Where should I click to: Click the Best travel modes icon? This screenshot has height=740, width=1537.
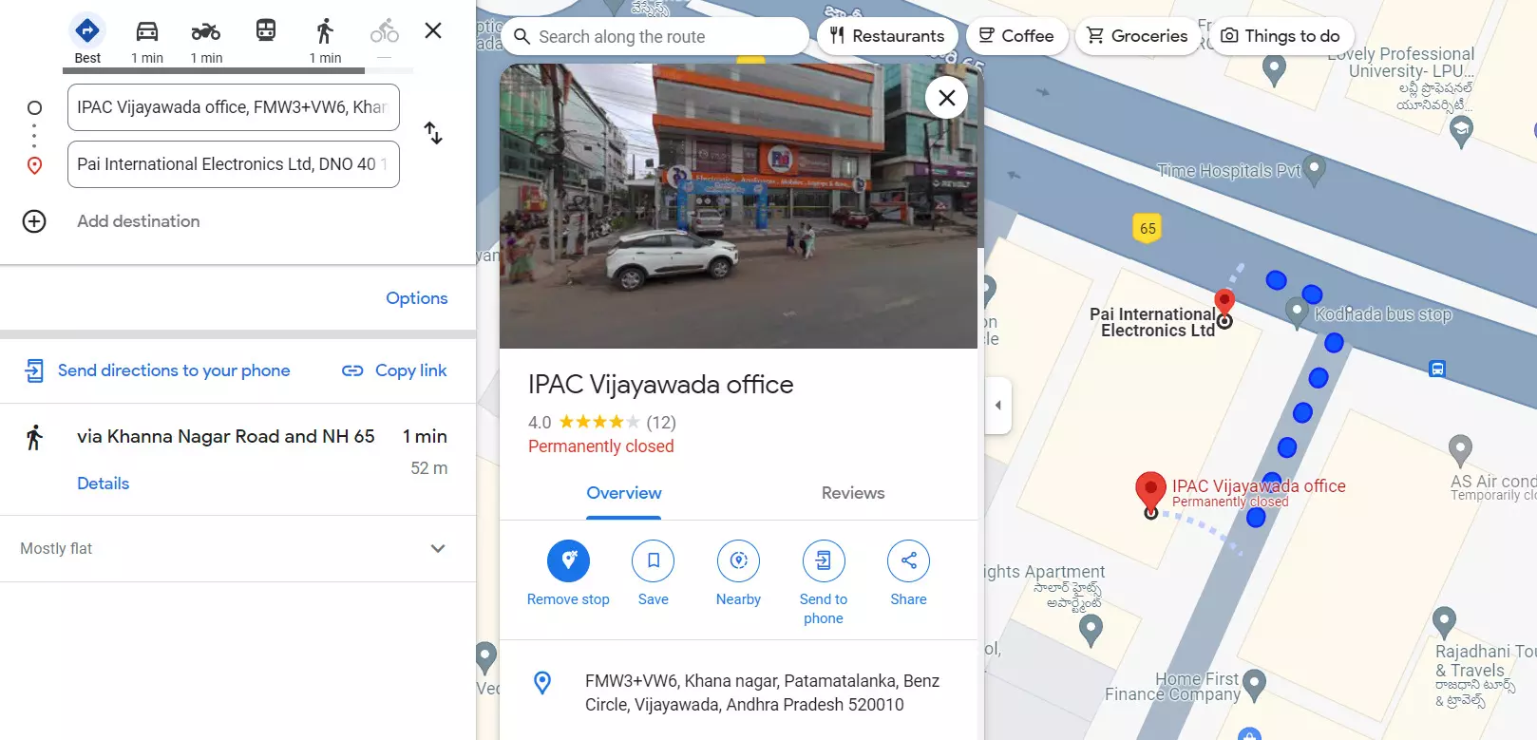click(87, 31)
